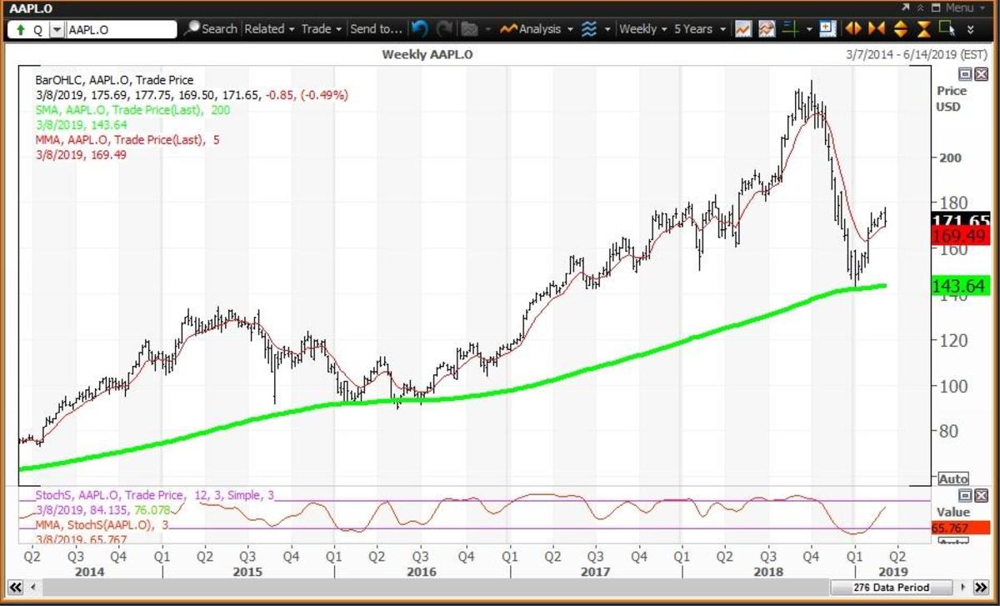The width and height of the screenshot is (1000, 606).
Task: Click the blue wave lines chart-style icon
Action: 589,29
